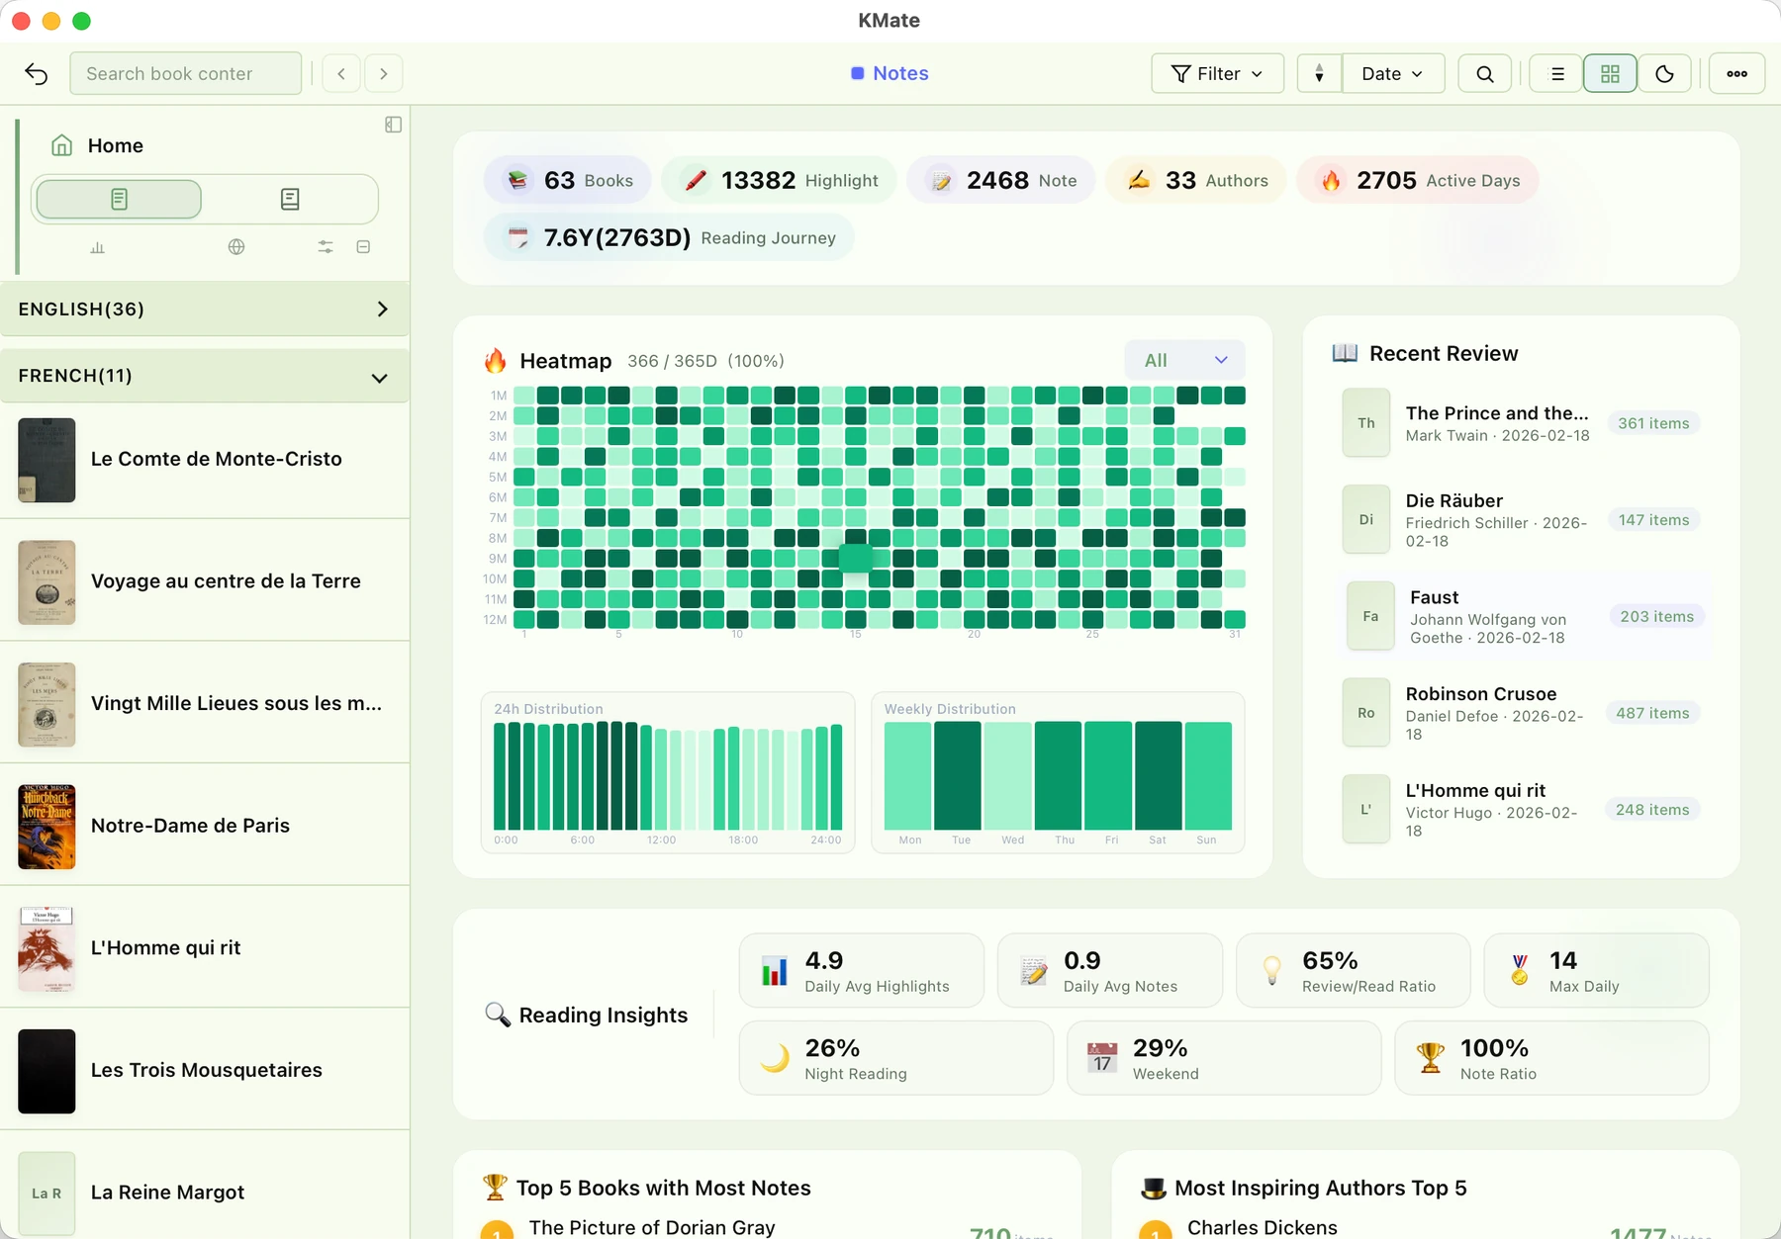The width and height of the screenshot is (1781, 1239).
Task: Go to previous page chevron
Action: coord(341,73)
